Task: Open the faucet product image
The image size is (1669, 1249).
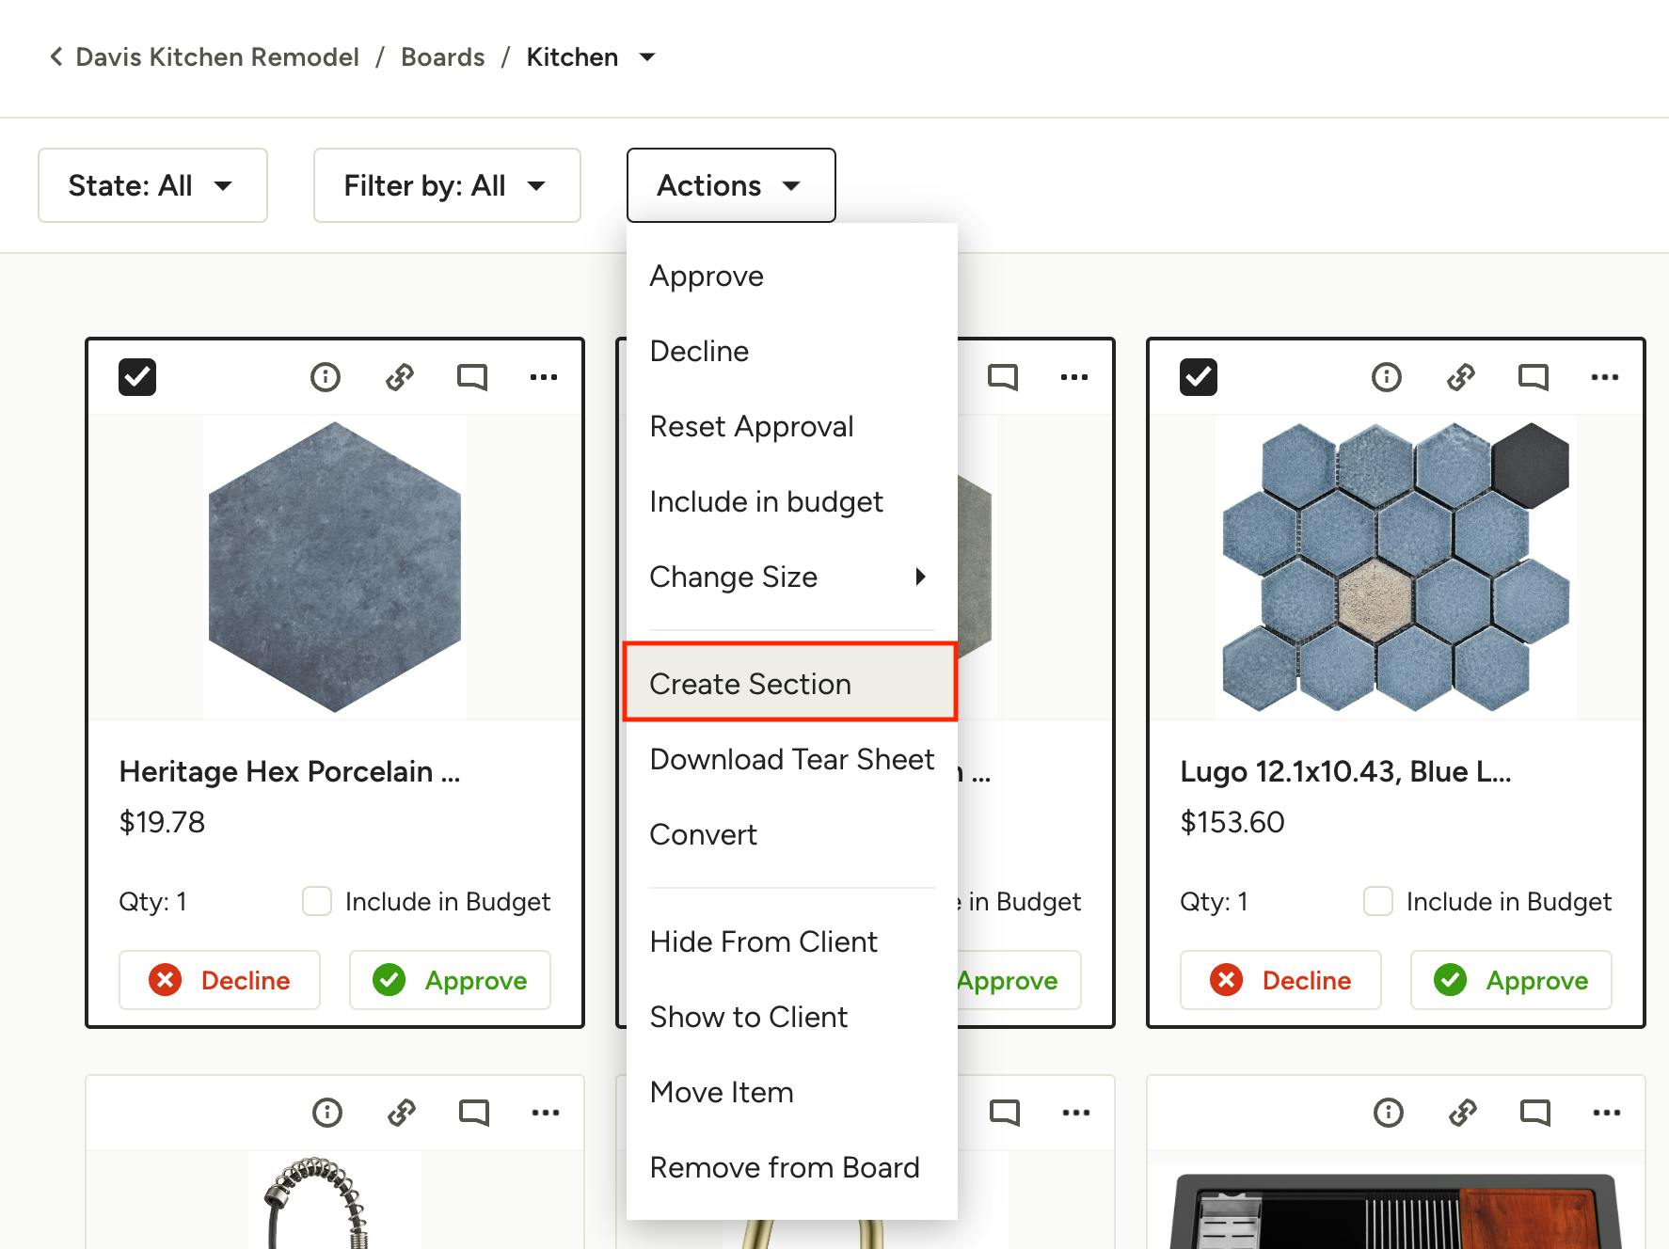Action: click(x=335, y=1201)
